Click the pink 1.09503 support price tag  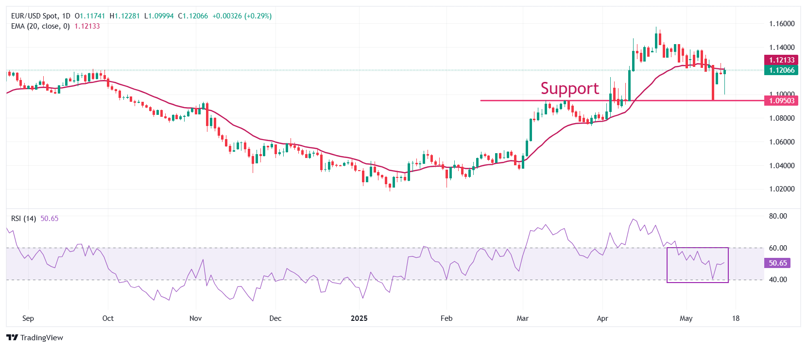tap(781, 101)
